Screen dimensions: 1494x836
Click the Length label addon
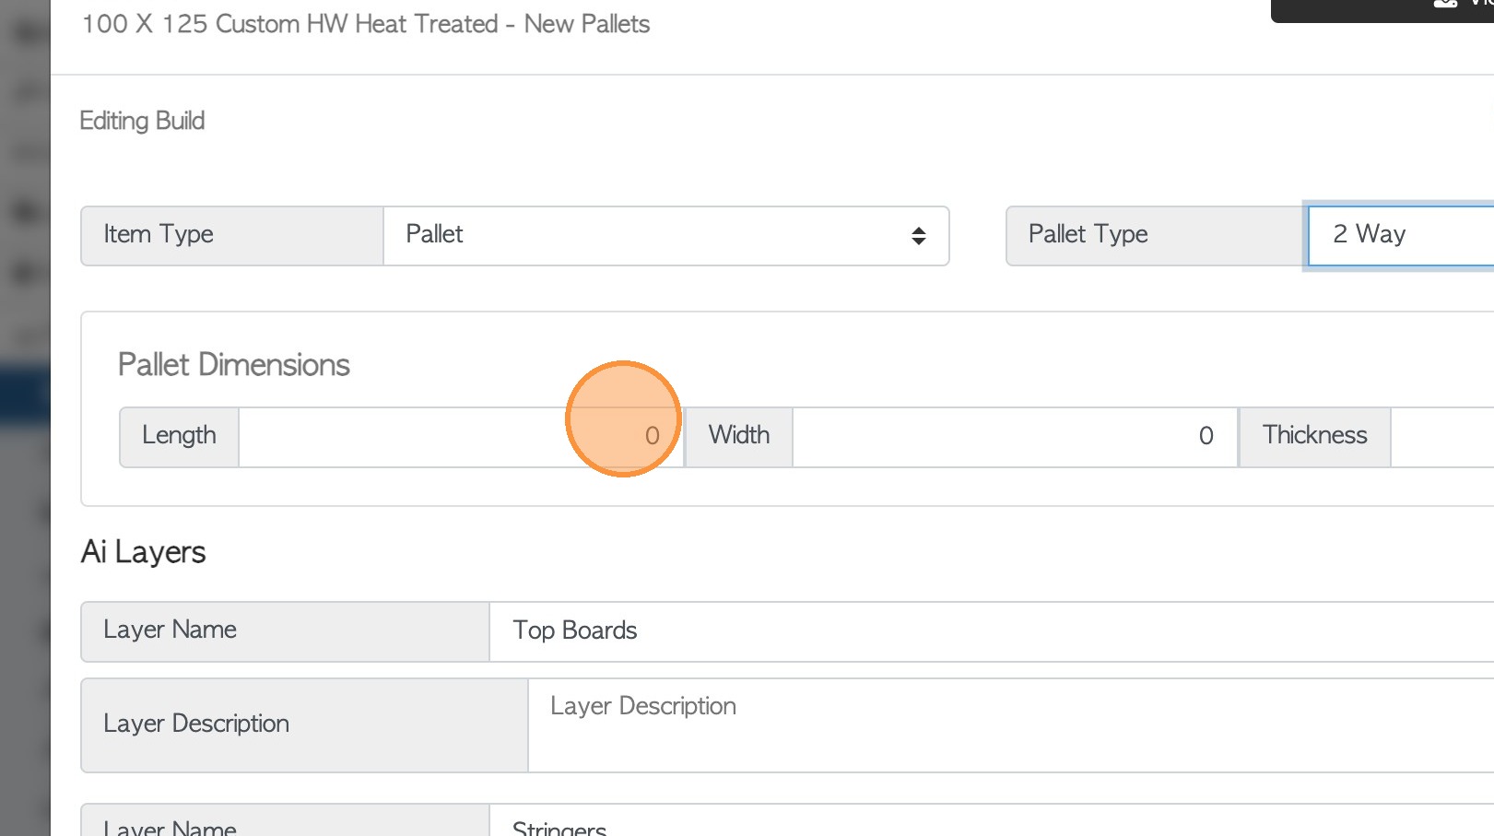pyautogui.click(x=179, y=437)
